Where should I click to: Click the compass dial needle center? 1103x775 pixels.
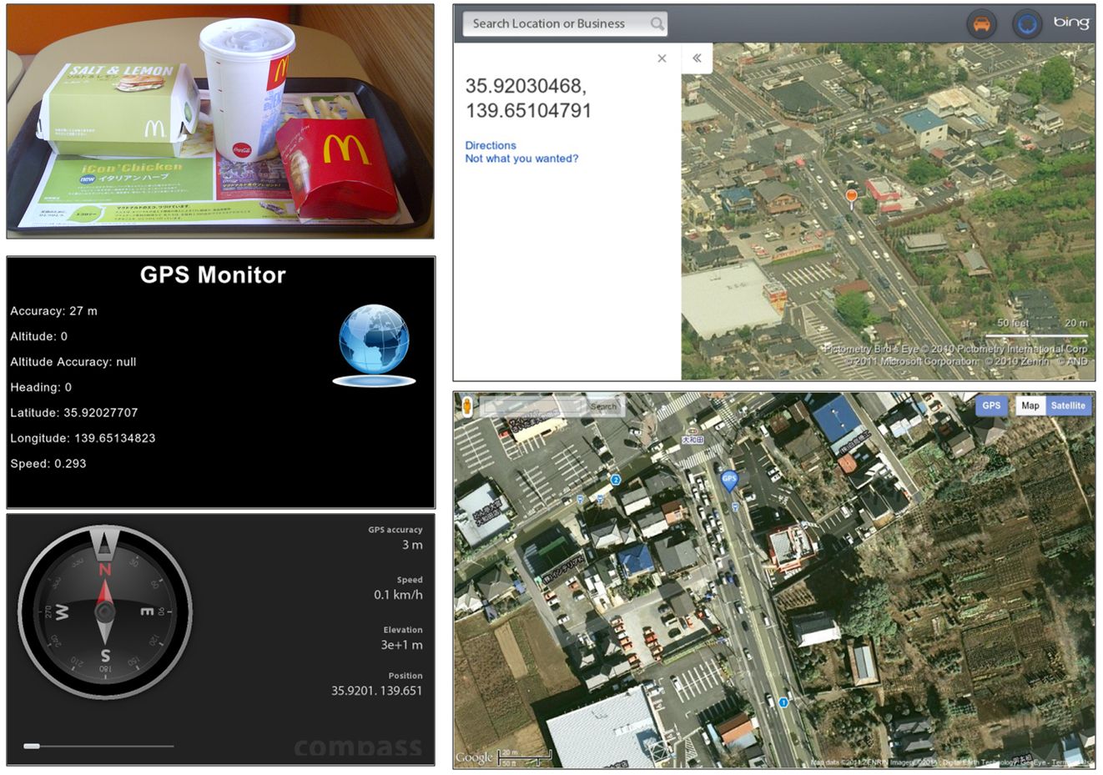104,611
